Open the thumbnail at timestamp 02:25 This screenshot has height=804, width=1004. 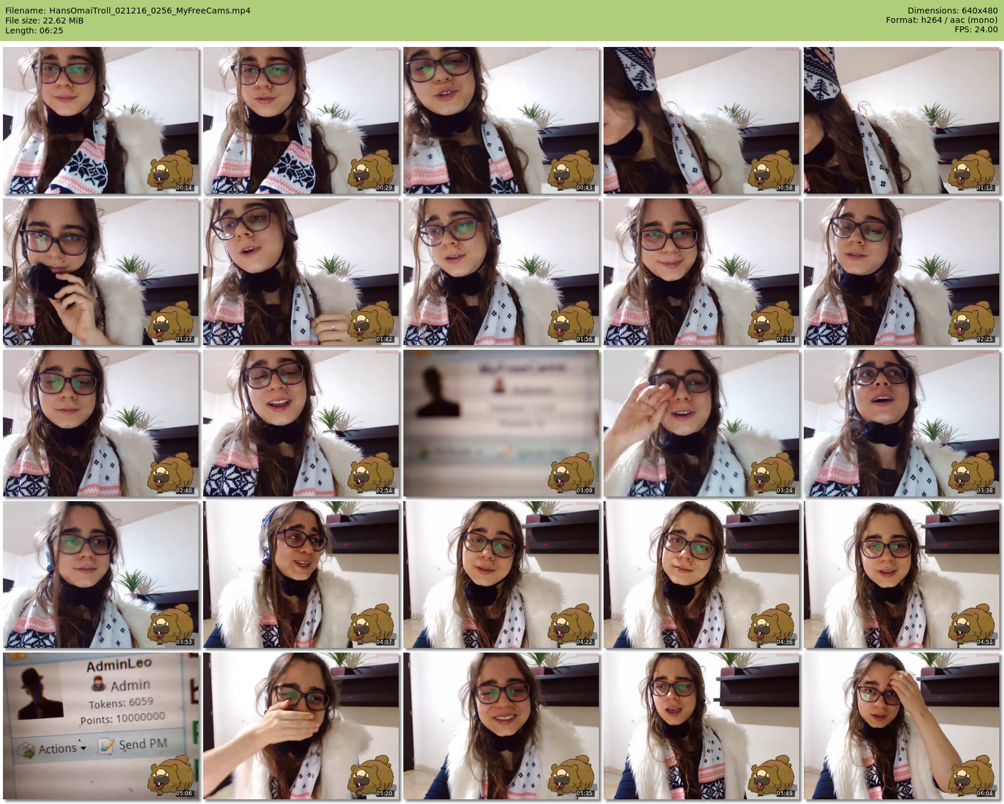point(902,272)
